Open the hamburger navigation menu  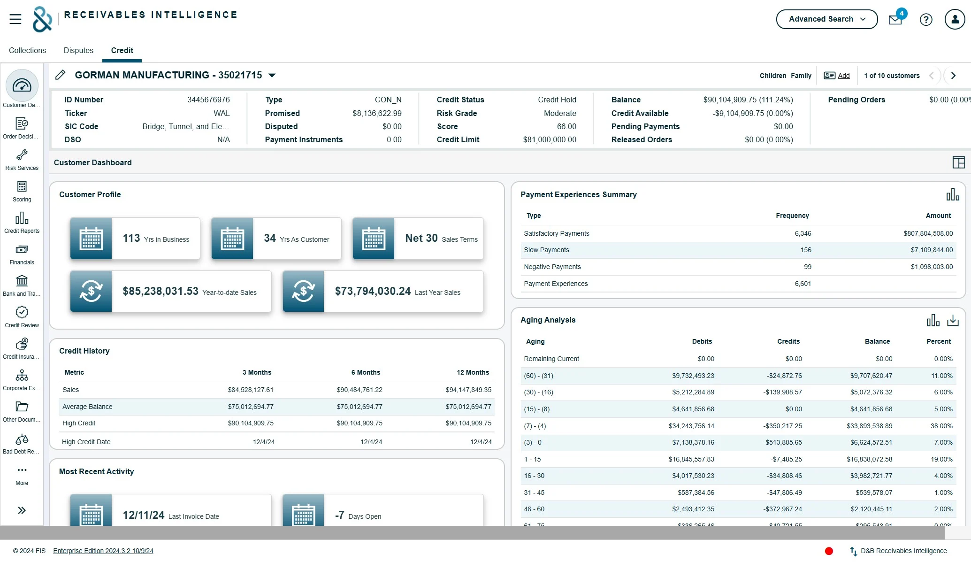[x=15, y=19]
